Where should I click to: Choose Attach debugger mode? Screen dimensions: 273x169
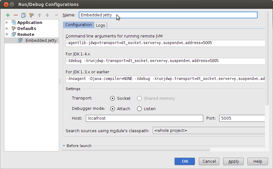[112, 109]
